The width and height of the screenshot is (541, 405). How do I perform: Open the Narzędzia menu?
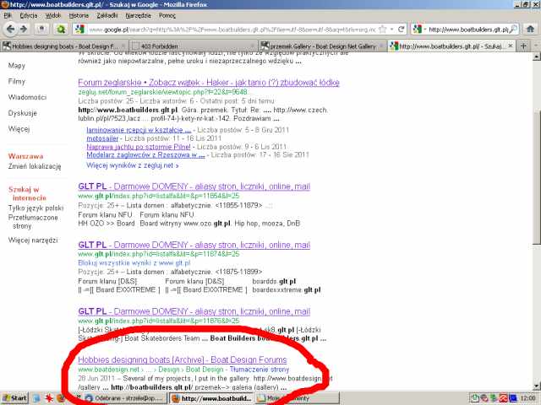(x=138, y=15)
